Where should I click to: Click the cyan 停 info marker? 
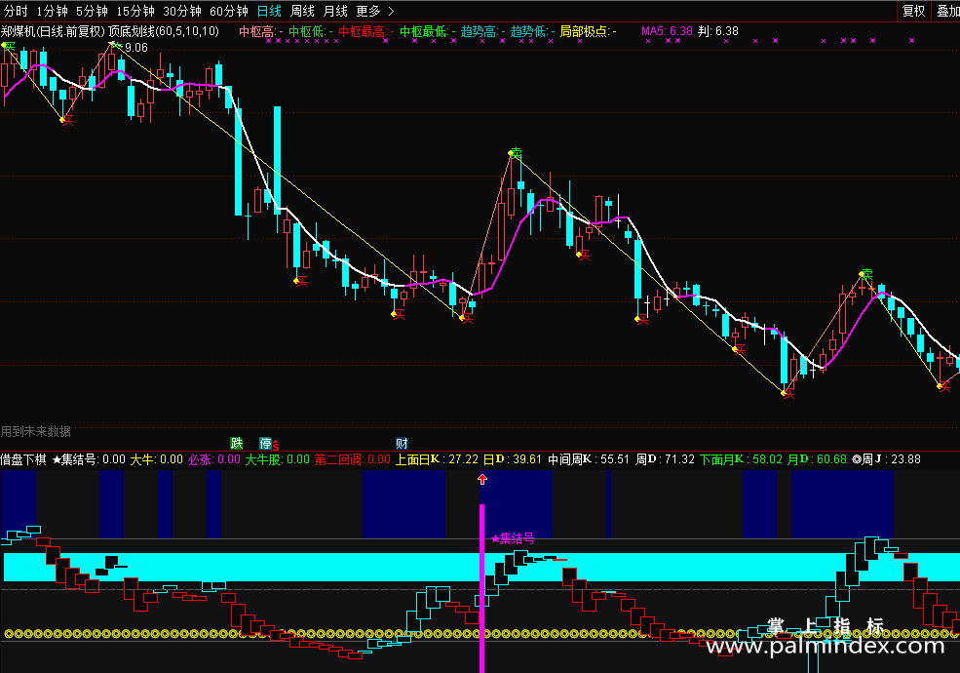tap(265, 443)
